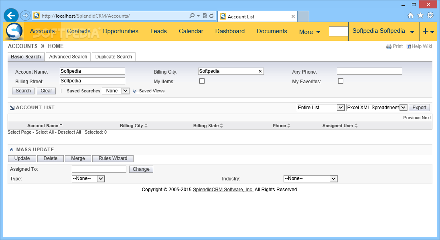Screen dimensions: 440x240
Task: Open the Dashboard menu
Action: pos(230,31)
